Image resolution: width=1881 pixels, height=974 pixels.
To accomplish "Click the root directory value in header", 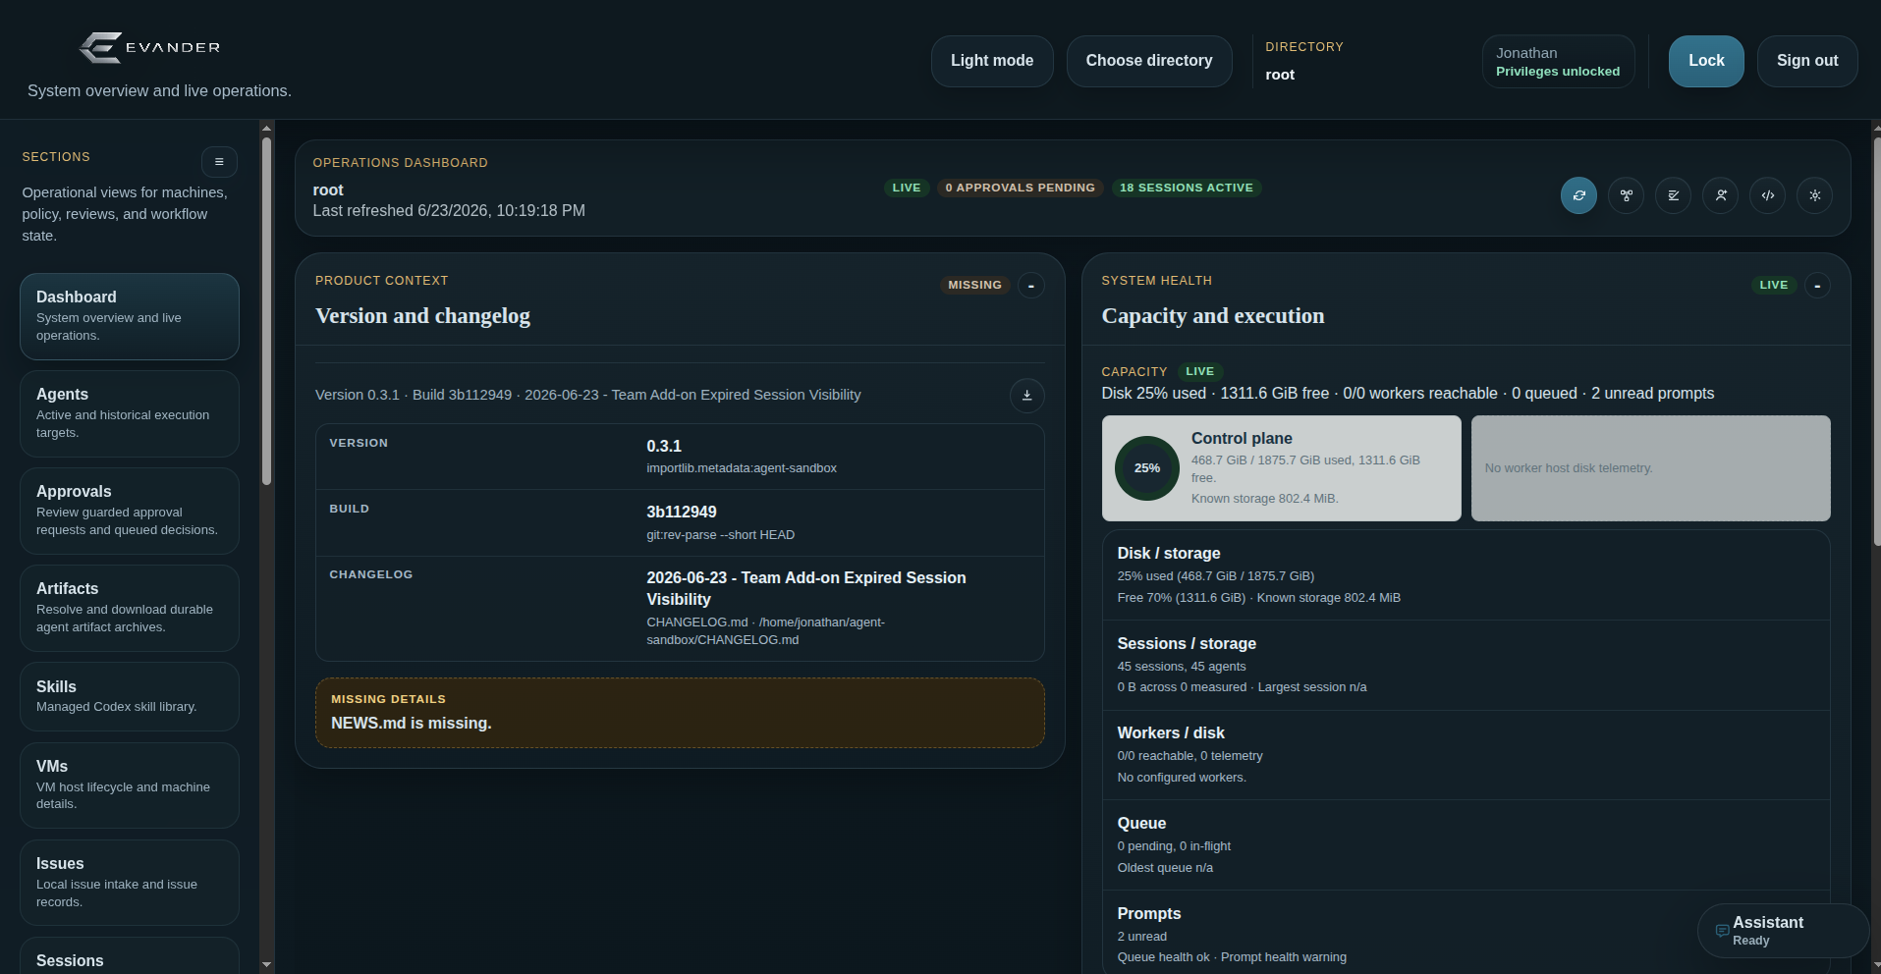I will (1280, 75).
